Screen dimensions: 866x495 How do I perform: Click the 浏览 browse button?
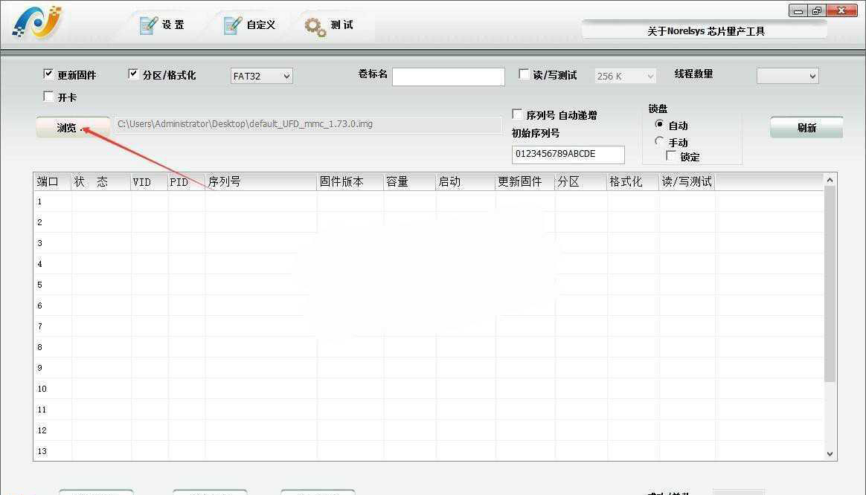[72, 127]
